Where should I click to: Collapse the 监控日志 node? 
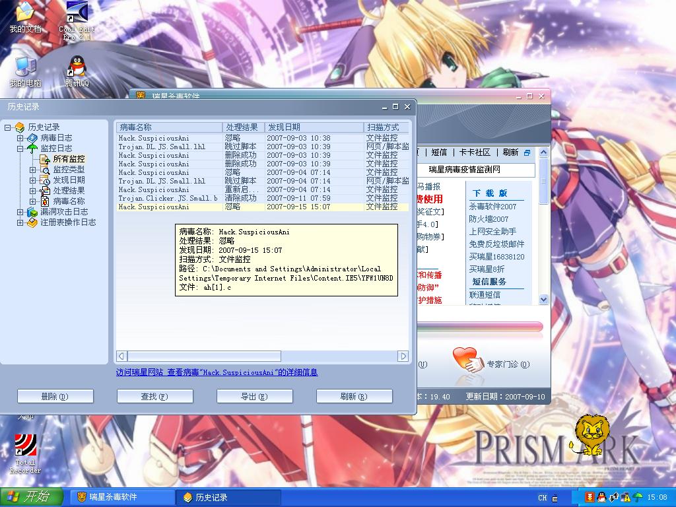pyautogui.click(x=20, y=149)
